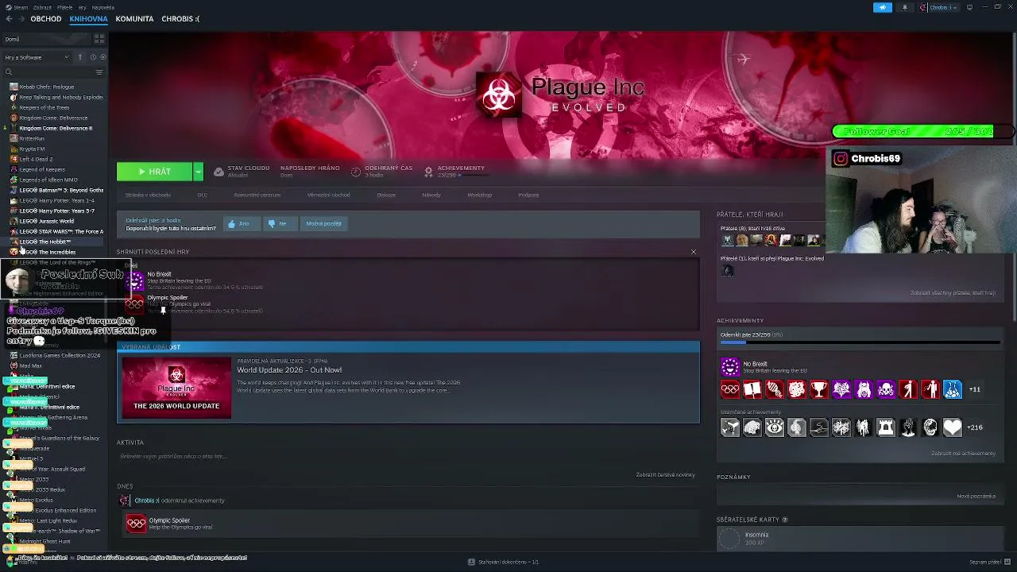Click the cloud status icon
This screenshot has width=1017, height=572.
(218, 171)
